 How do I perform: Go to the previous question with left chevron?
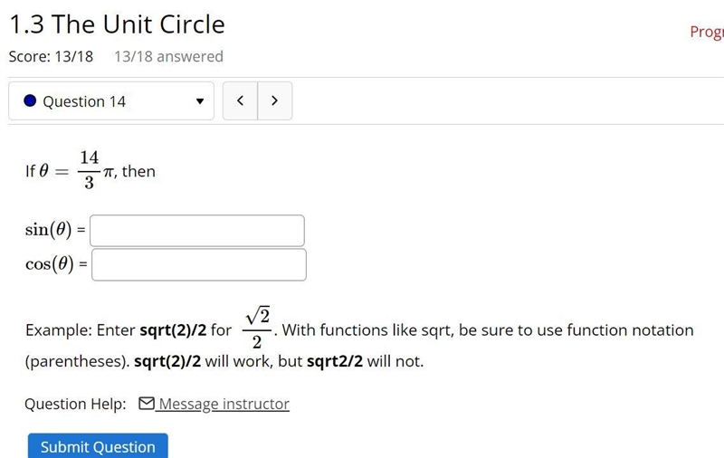pyautogui.click(x=240, y=100)
